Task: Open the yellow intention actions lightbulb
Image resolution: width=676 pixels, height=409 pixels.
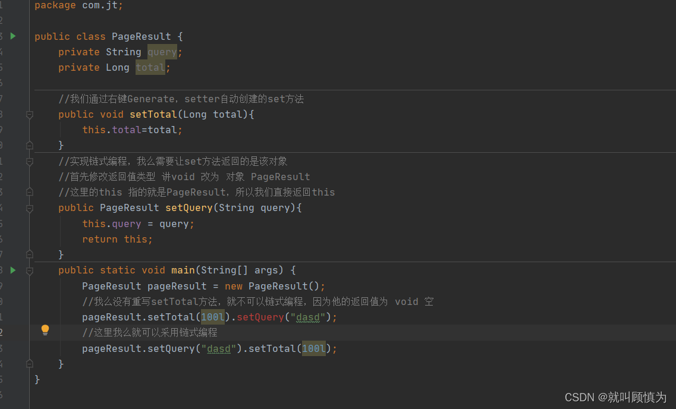Action: (45, 329)
